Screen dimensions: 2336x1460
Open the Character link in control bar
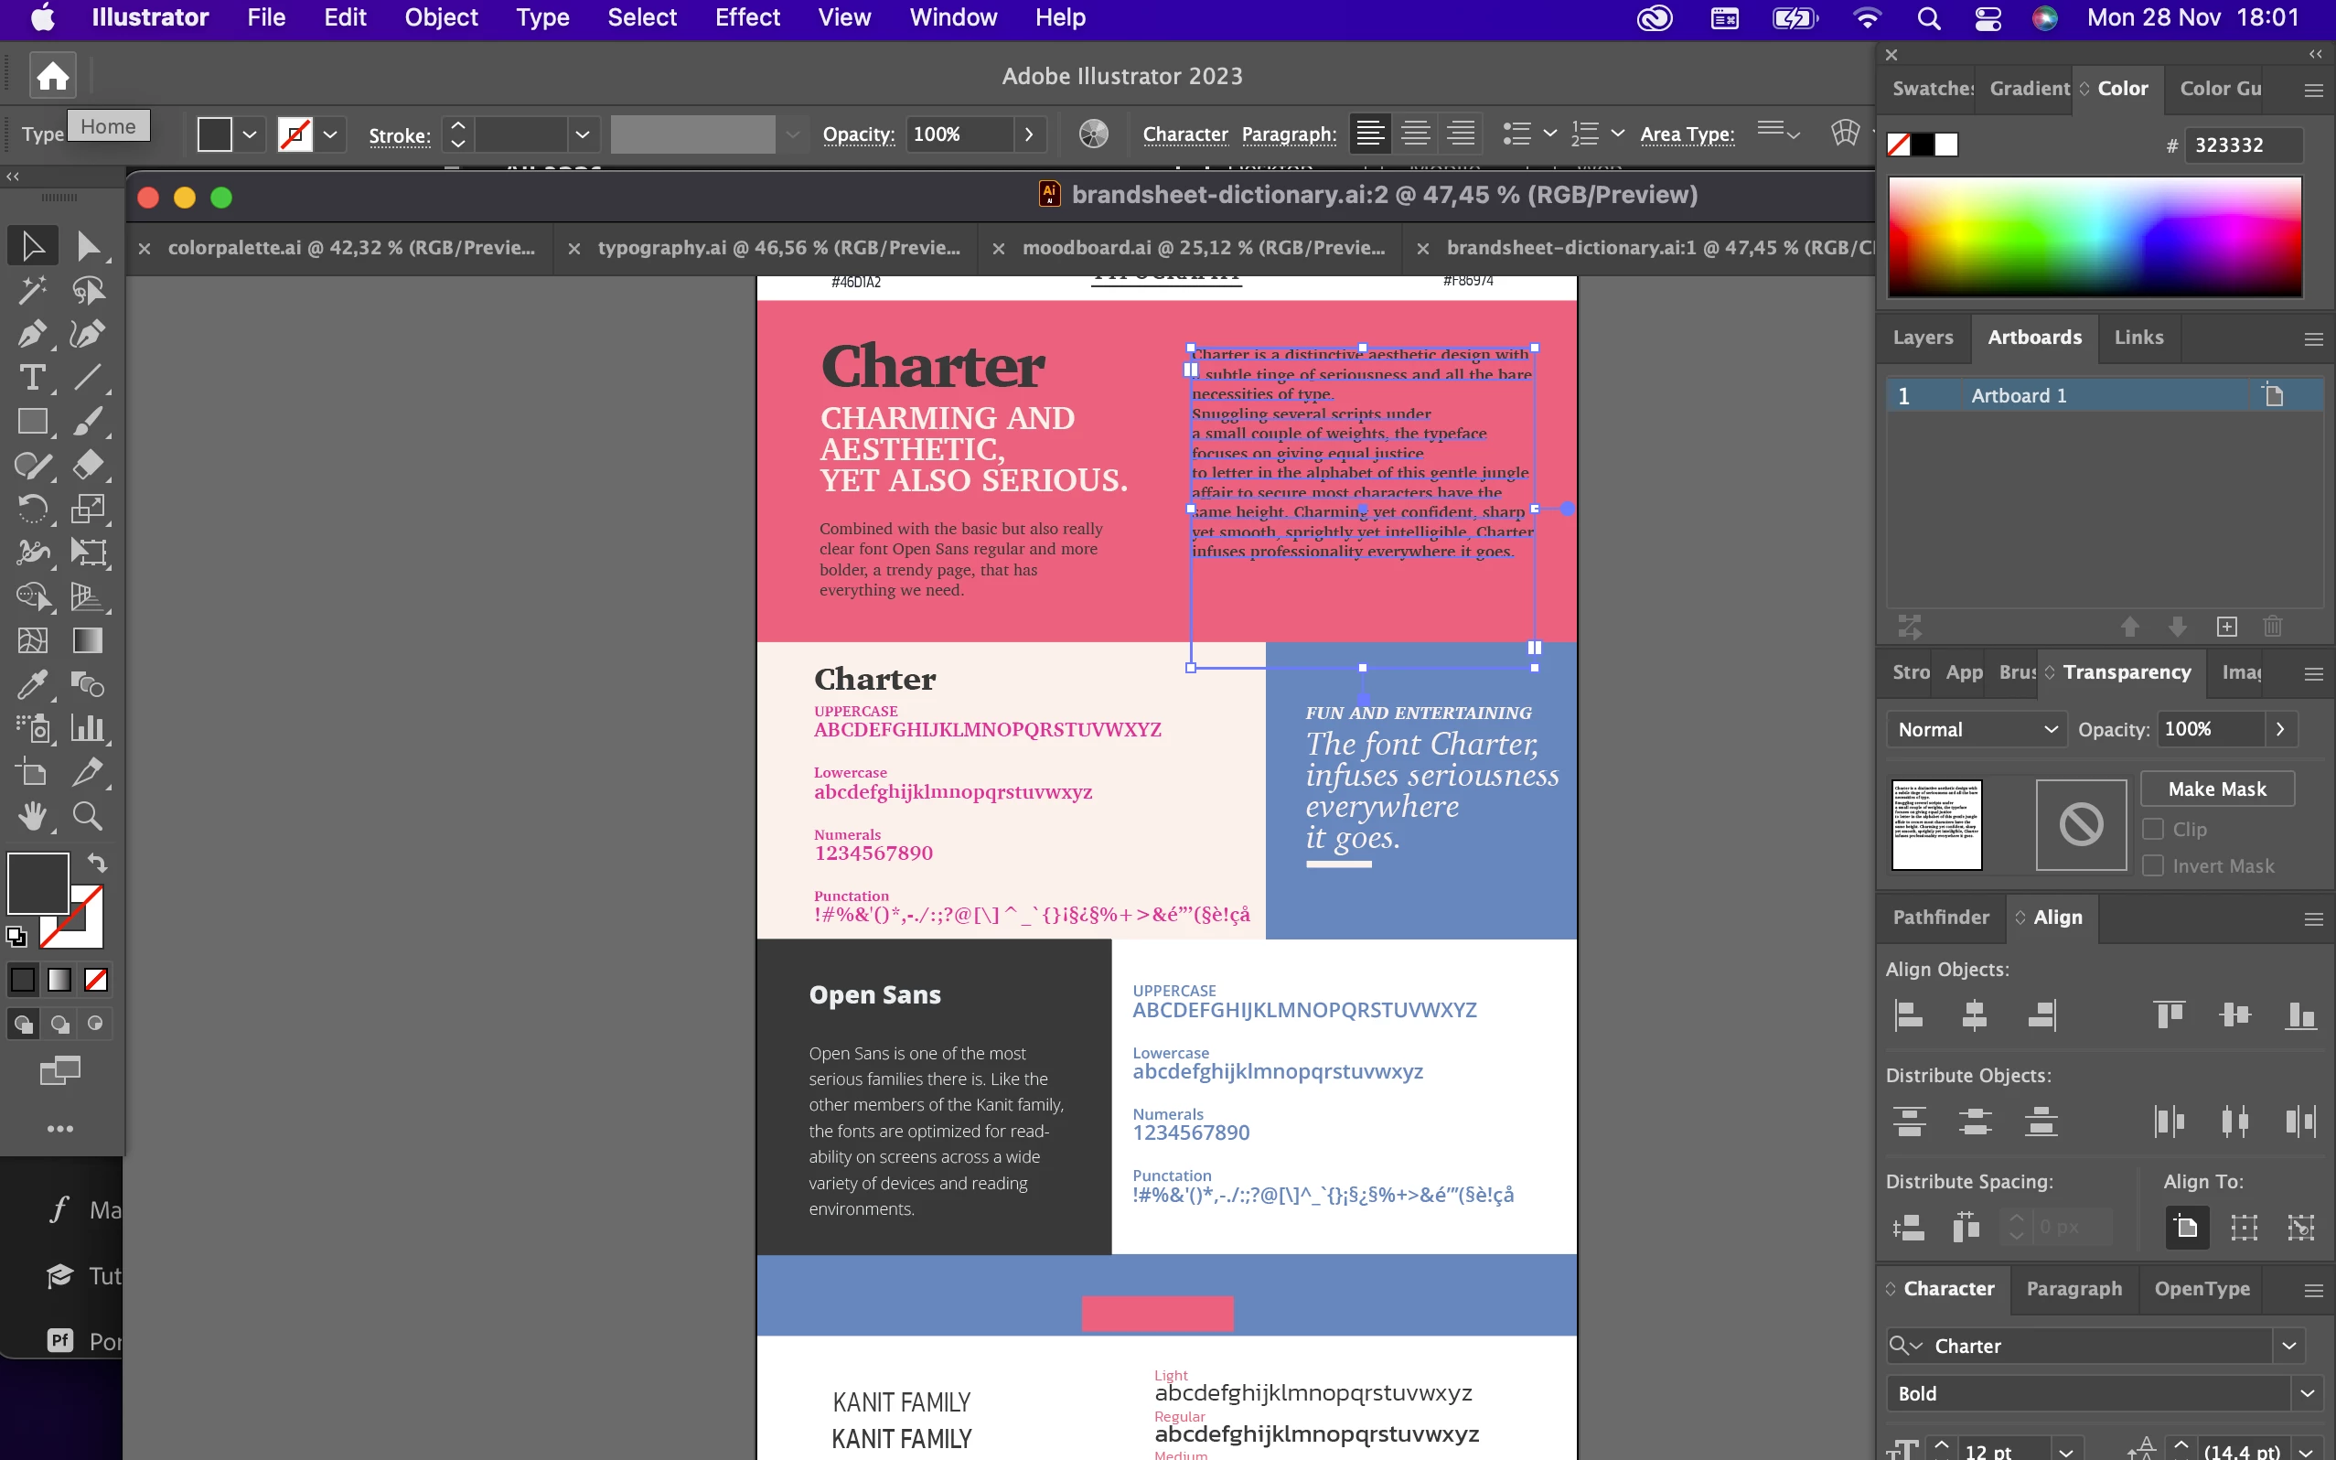(x=1184, y=134)
